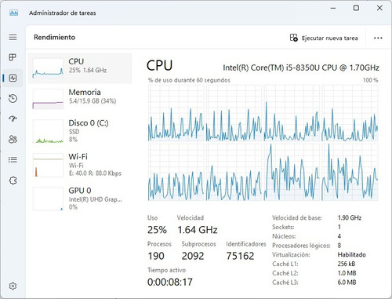Open the Startup apps speedometer icon
Viewport: 392px width, 299px height.
tap(13, 119)
